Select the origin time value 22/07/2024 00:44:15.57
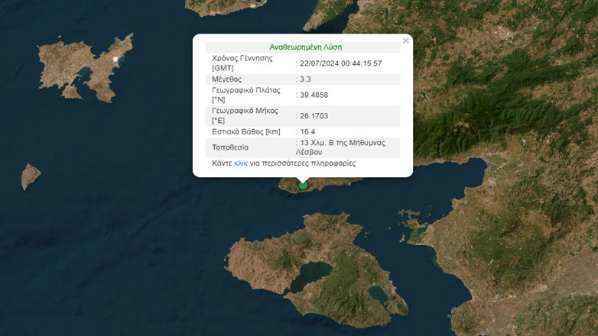This screenshot has height=336, width=598. [340, 63]
